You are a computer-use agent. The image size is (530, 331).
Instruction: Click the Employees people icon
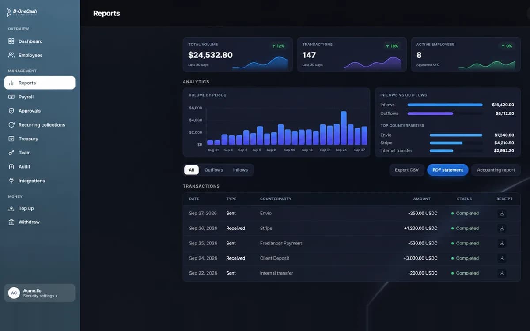point(11,55)
